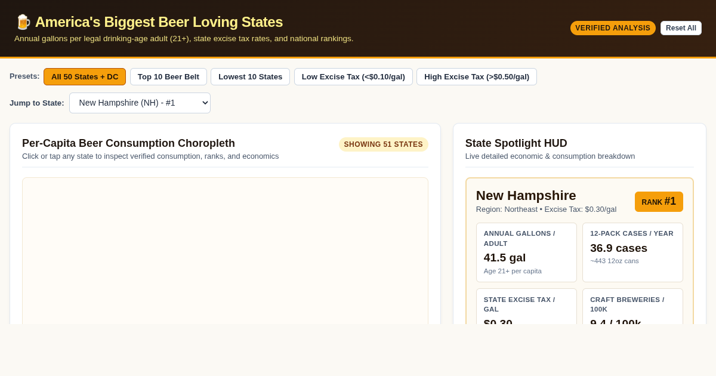
Task: Click the Per-Capita Beer Consumption Choropleth heading
Action: (128, 143)
